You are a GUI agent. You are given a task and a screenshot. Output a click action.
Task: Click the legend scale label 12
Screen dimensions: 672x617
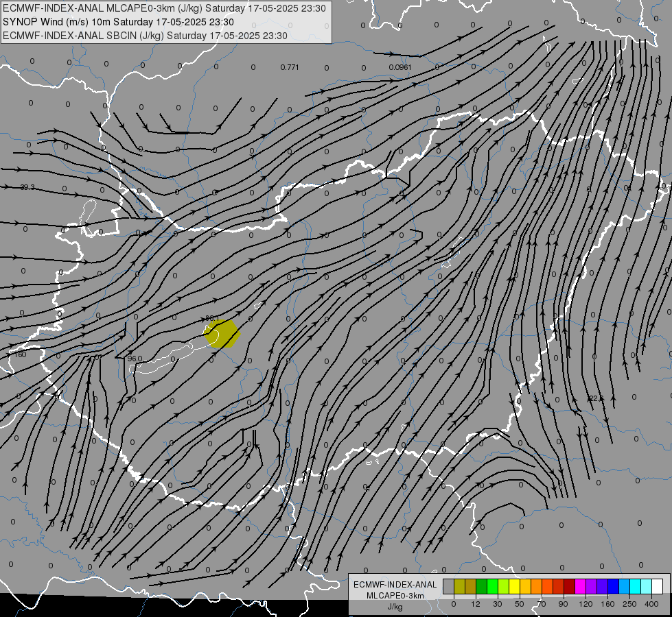pyautogui.click(x=476, y=604)
